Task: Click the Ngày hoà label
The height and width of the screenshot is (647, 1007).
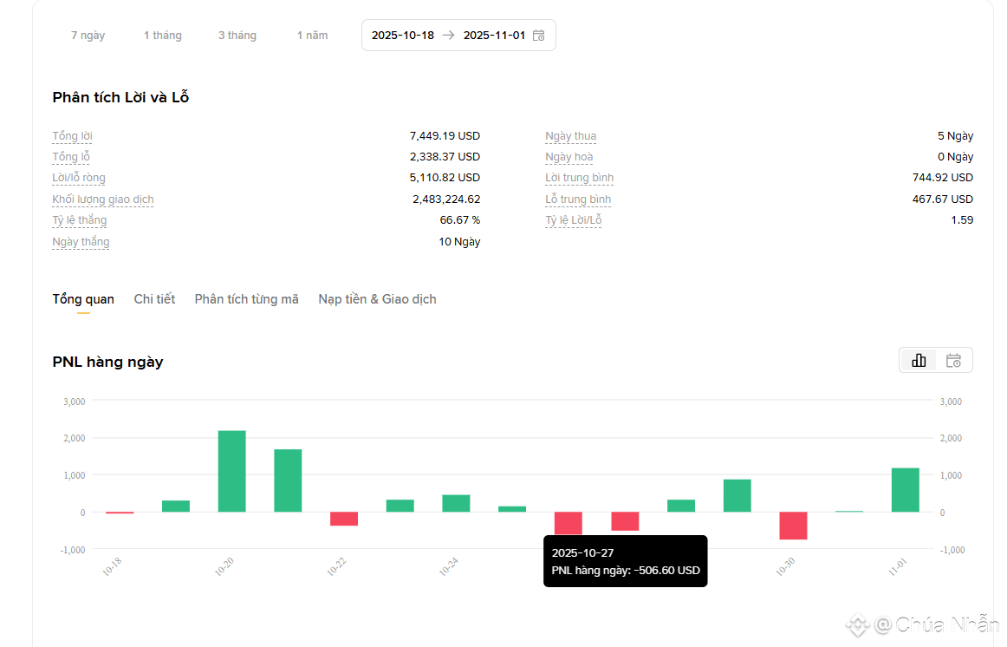Action: click(569, 157)
